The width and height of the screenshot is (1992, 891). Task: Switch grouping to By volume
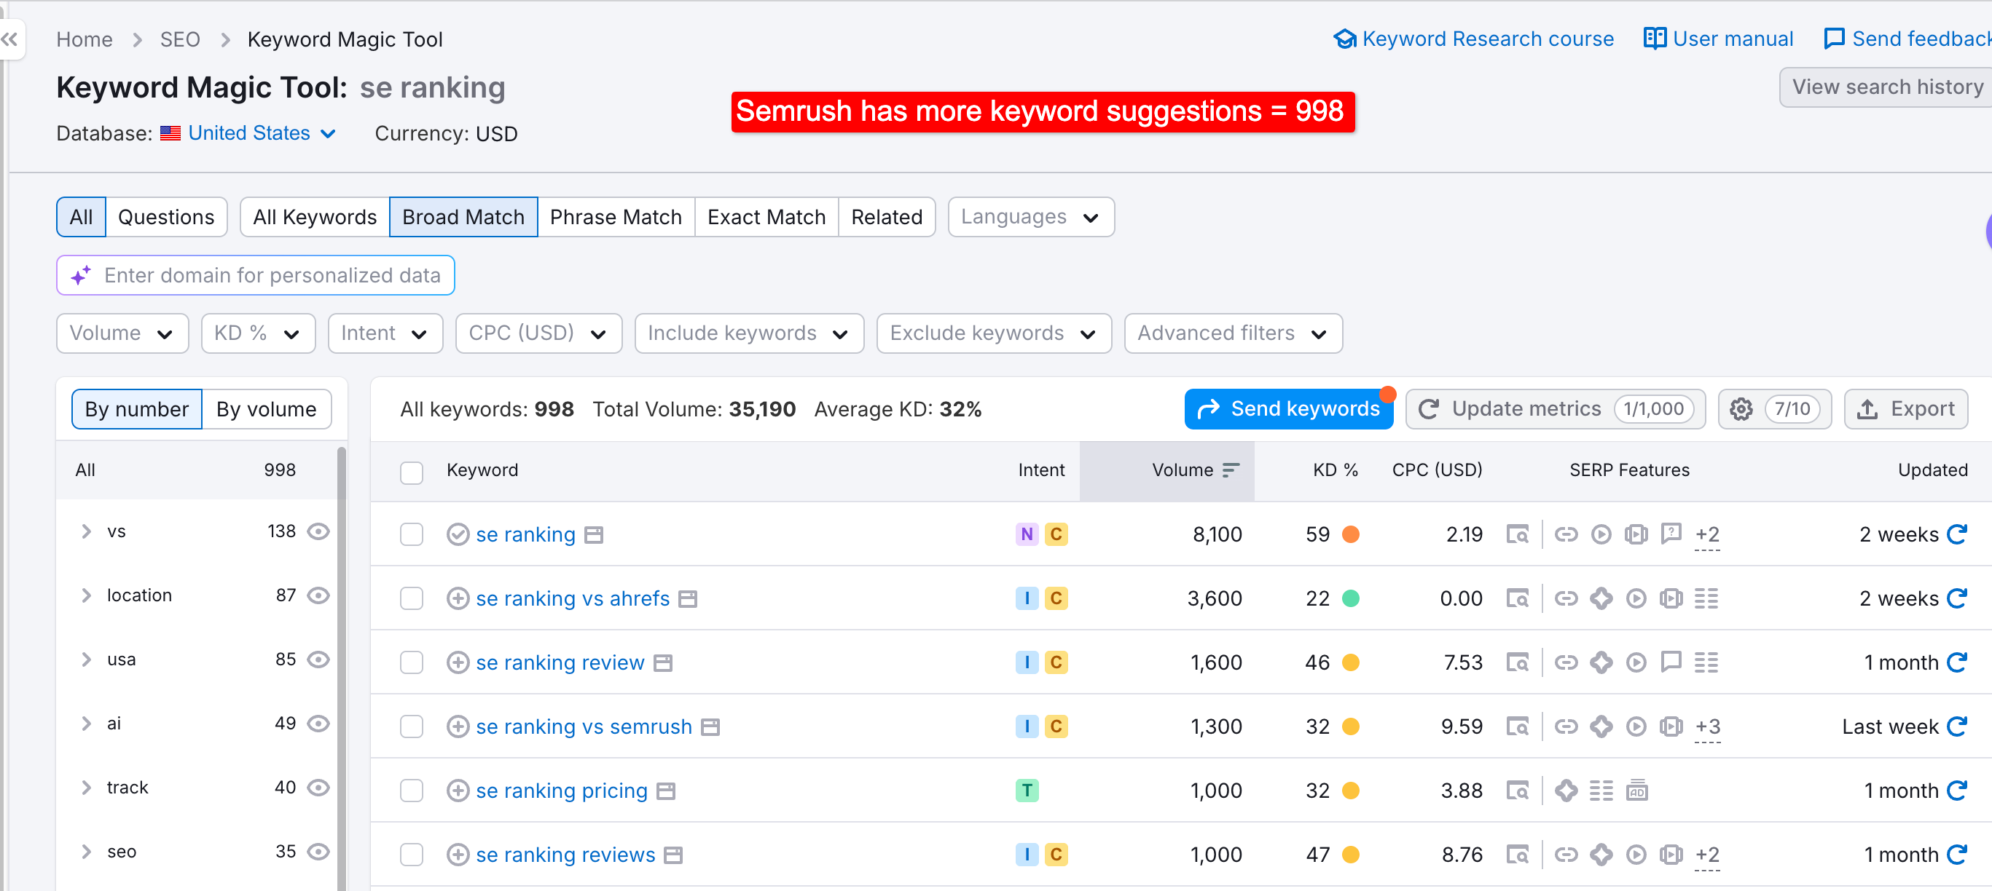pyautogui.click(x=267, y=410)
